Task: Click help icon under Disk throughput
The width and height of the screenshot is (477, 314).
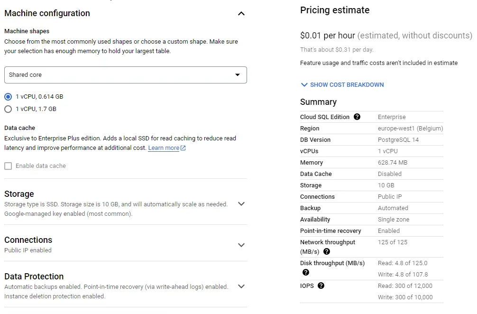Action: tap(306, 272)
